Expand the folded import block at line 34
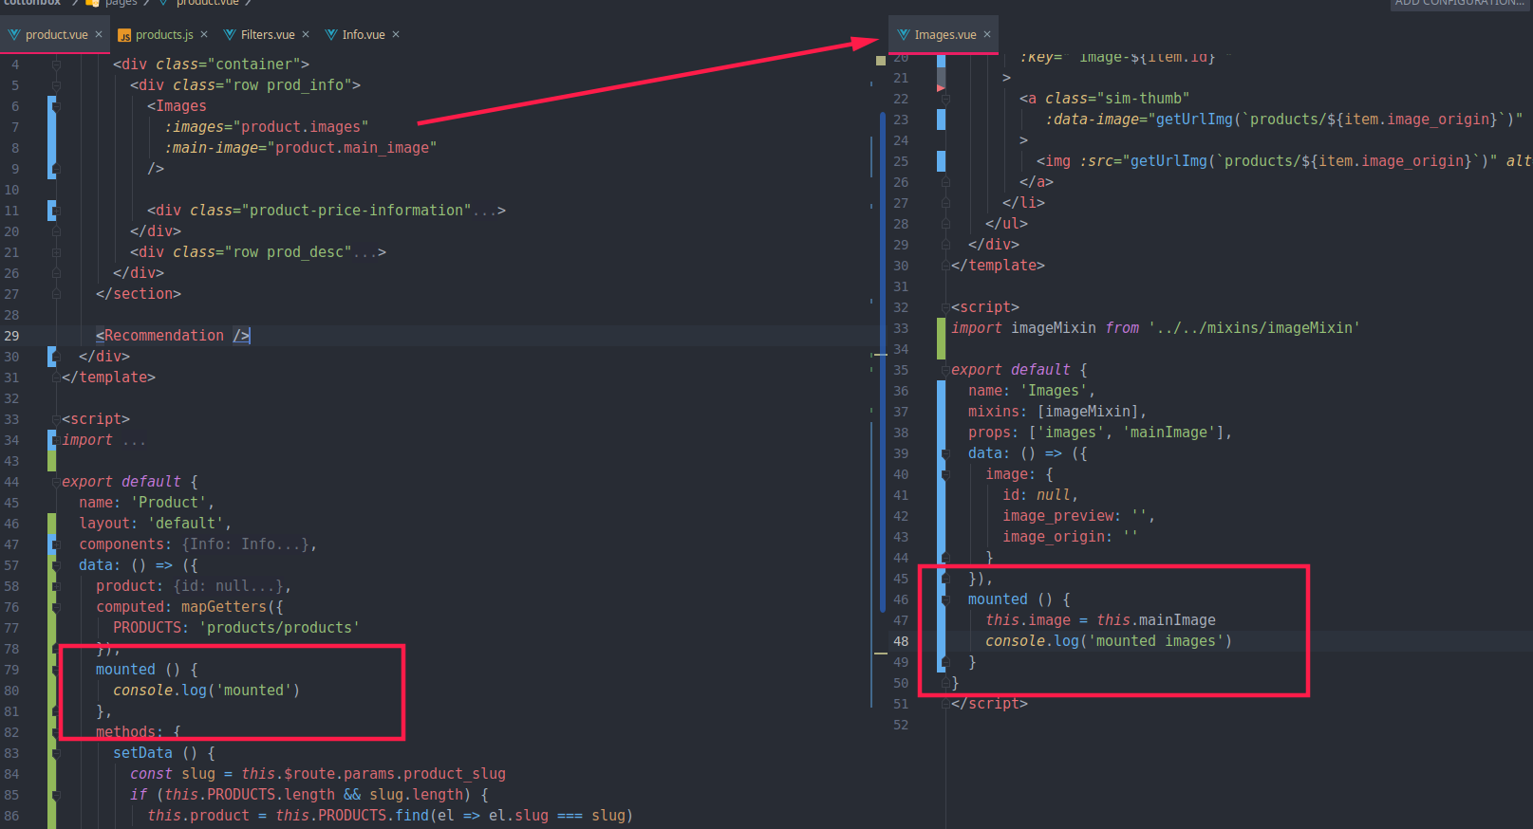 point(56,440)
